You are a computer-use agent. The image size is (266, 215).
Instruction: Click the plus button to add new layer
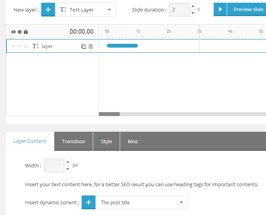pyautogui.click(x=48, y=10)
